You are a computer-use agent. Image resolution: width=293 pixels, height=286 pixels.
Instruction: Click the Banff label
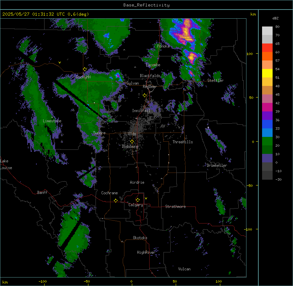coord(42,193)
